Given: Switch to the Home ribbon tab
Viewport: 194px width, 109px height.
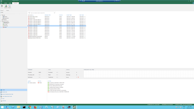Looking at the screenshot, I should [5, 3].
